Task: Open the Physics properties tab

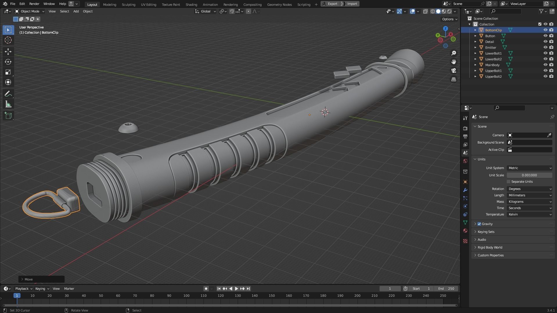Action: click(465, 206)
